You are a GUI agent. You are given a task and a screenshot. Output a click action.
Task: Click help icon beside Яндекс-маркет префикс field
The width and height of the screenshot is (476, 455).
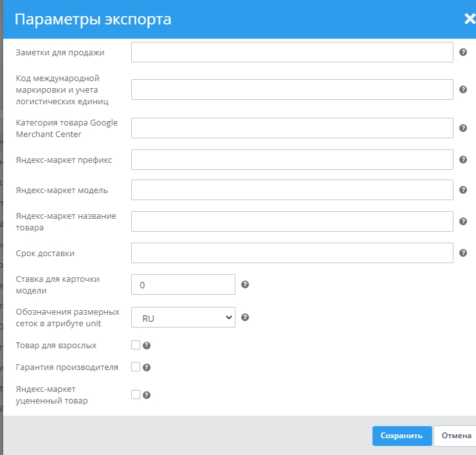click(463, 160)
